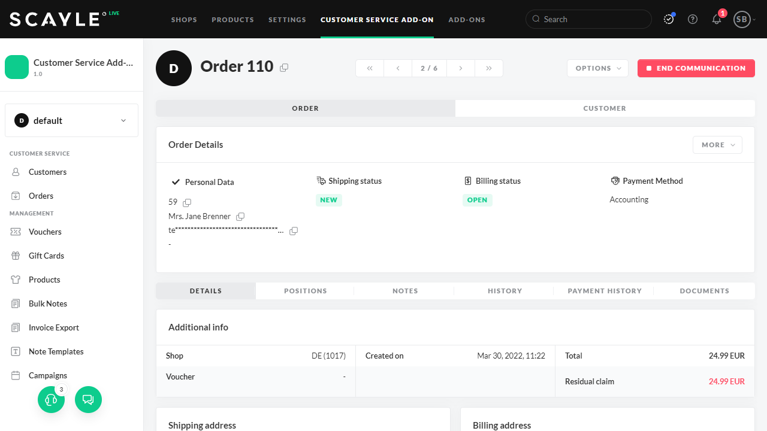Click into the Search field

(x=593, y=19)
